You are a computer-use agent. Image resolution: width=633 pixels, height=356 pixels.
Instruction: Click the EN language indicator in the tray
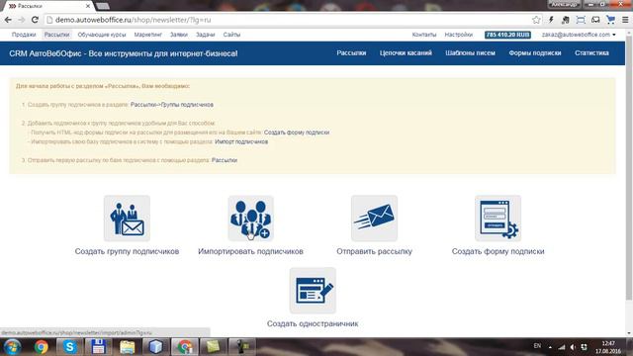click(537, 346)
